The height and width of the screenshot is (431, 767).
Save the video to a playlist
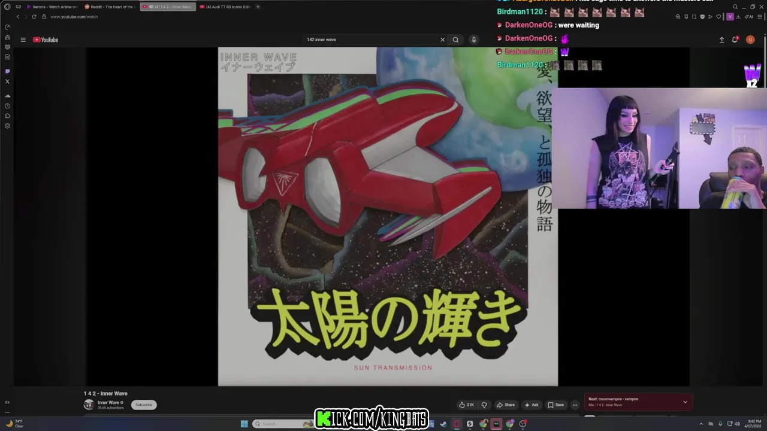(556, 405)
